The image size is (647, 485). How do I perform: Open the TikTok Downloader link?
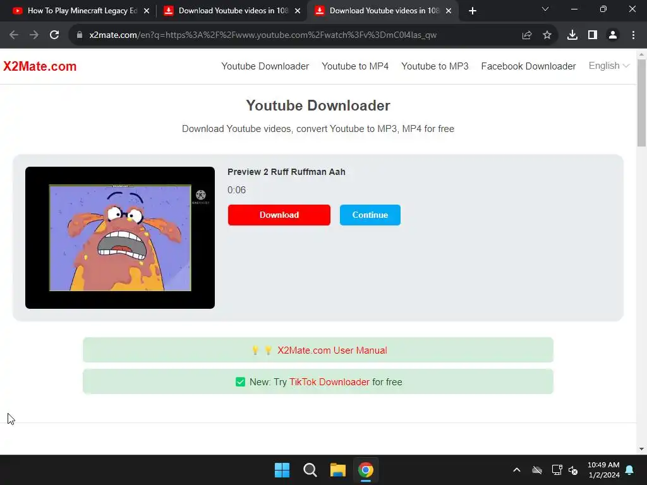[x=329, y=382]
